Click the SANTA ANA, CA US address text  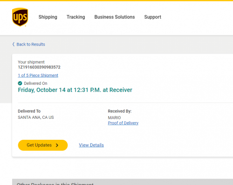click(x=36, y=117)
